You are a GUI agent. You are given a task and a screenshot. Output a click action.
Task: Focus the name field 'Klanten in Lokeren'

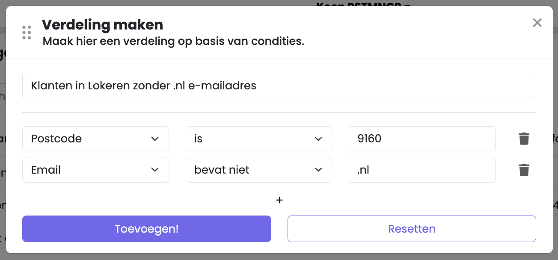pos(279,86)
